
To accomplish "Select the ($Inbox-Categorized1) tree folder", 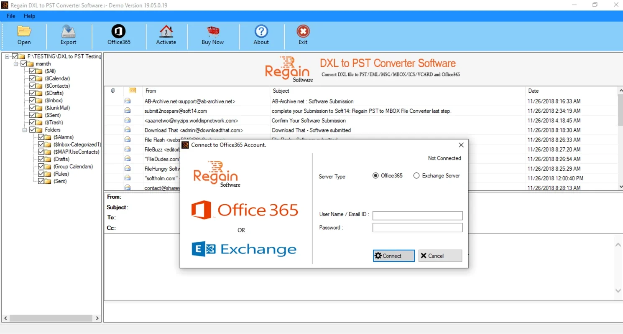I will point(77,144).
